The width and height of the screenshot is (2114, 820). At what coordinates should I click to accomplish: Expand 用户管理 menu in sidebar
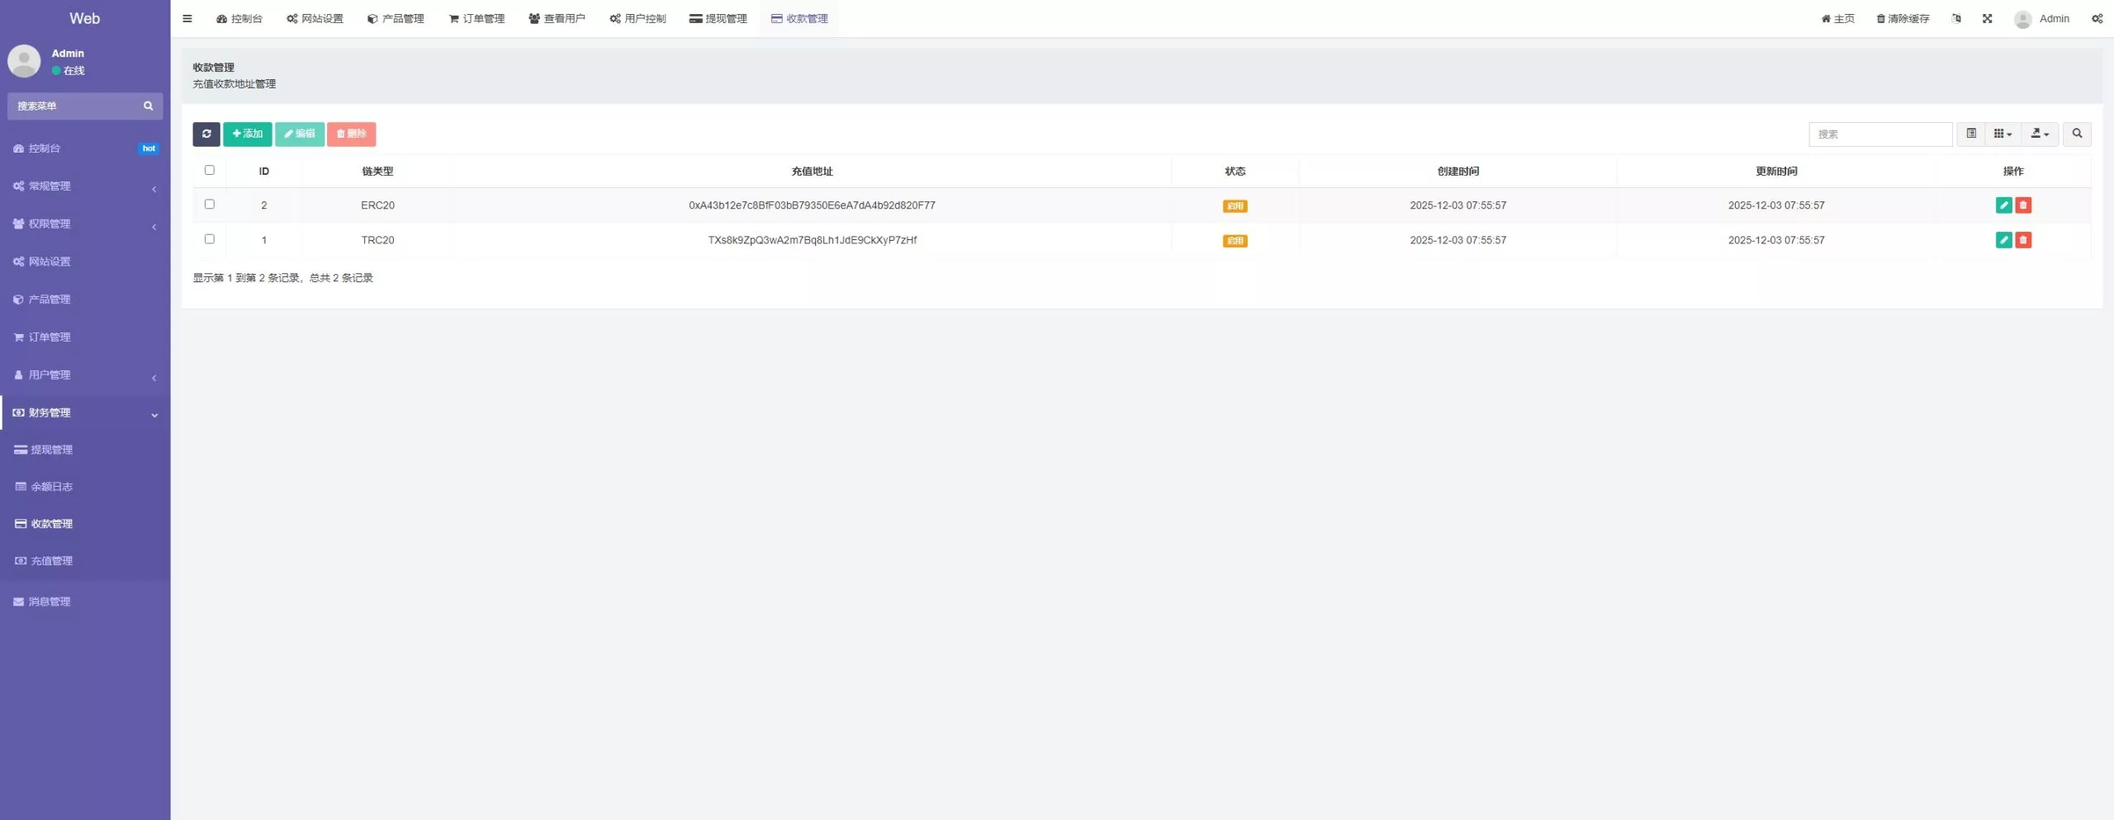(x=85, y=375)
